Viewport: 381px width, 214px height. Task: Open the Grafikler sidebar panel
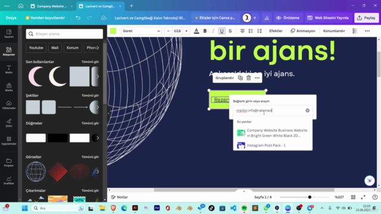point(9,180)
